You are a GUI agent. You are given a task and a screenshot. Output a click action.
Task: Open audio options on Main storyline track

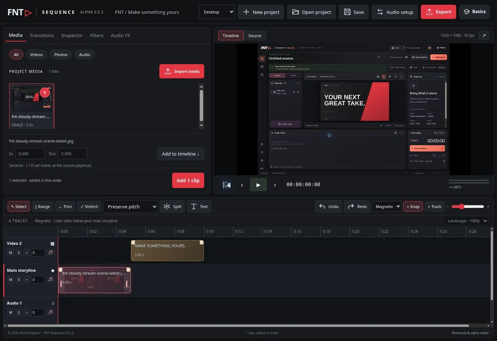point(50,279)
